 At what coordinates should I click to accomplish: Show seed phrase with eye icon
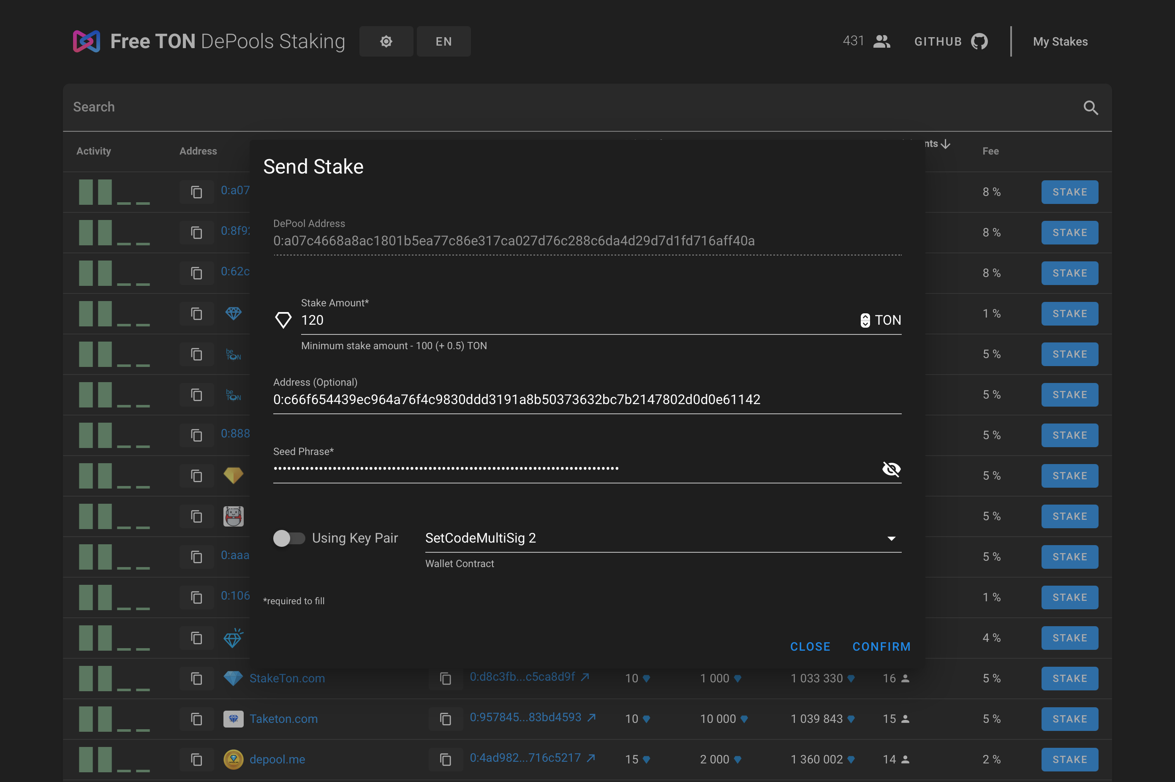pos(891,469)
